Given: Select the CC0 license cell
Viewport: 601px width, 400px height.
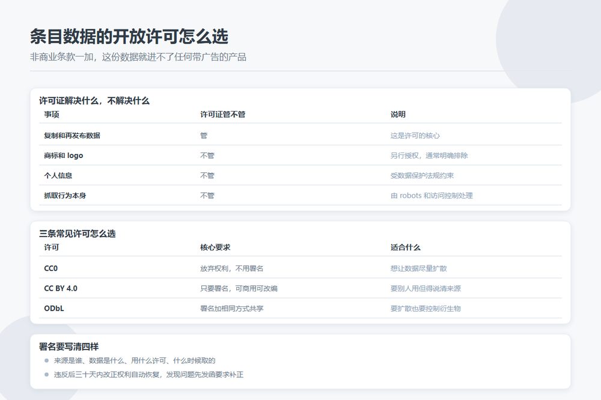Looking at the screenshot, I should pos(51,268).
